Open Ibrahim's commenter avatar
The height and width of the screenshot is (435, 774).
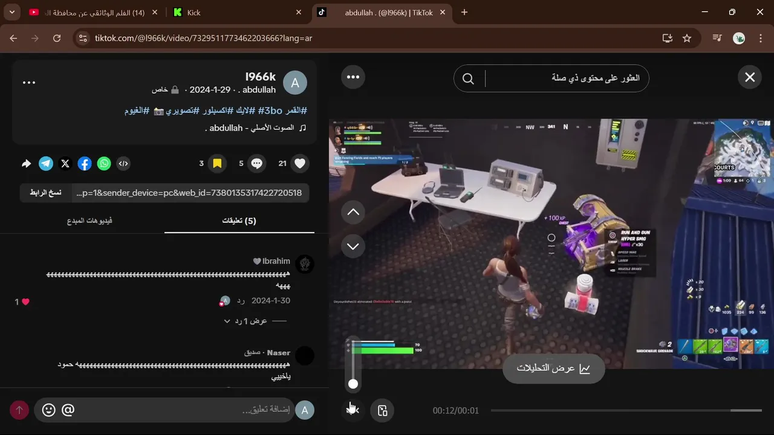coord(305,264)
